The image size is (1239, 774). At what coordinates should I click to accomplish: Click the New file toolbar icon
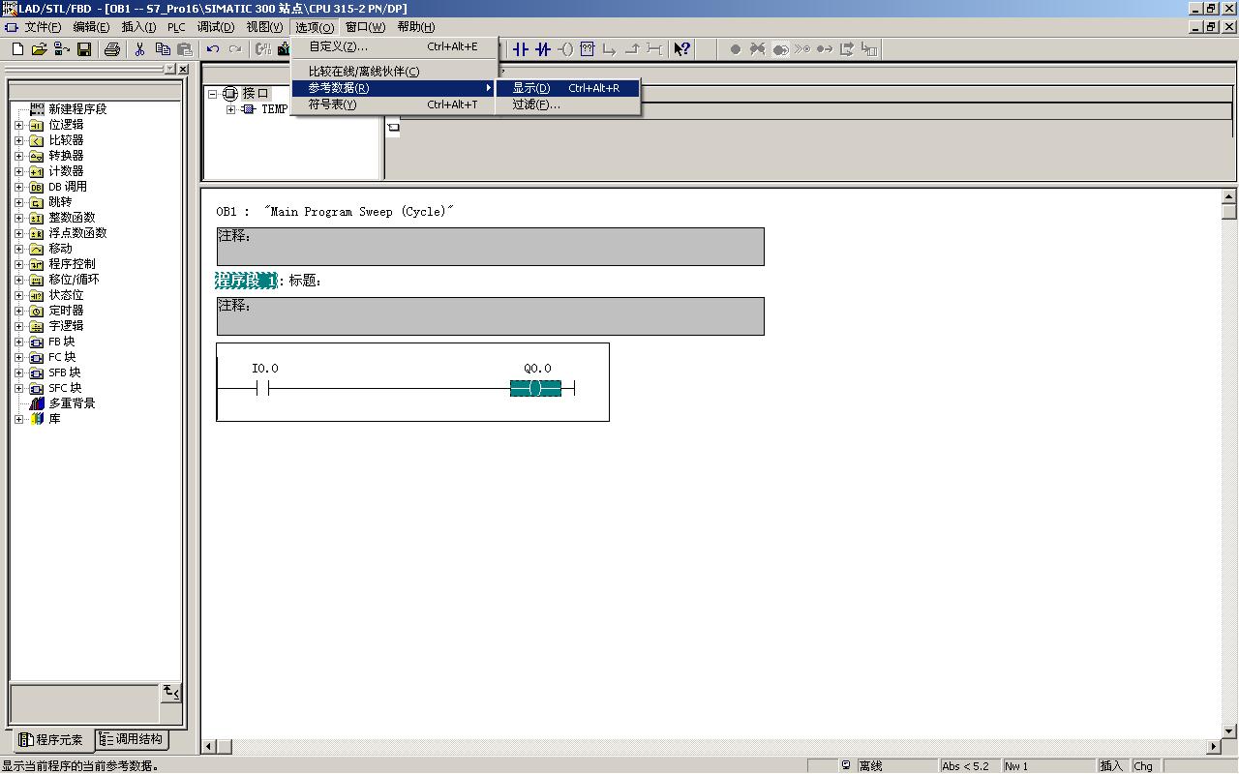[17, 49]
